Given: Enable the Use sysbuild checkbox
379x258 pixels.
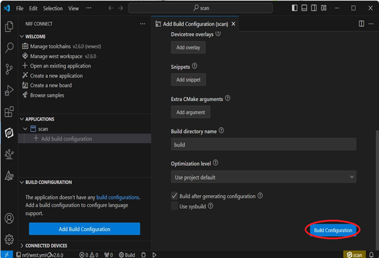Looking at the screenshot, I should (174, 206).
